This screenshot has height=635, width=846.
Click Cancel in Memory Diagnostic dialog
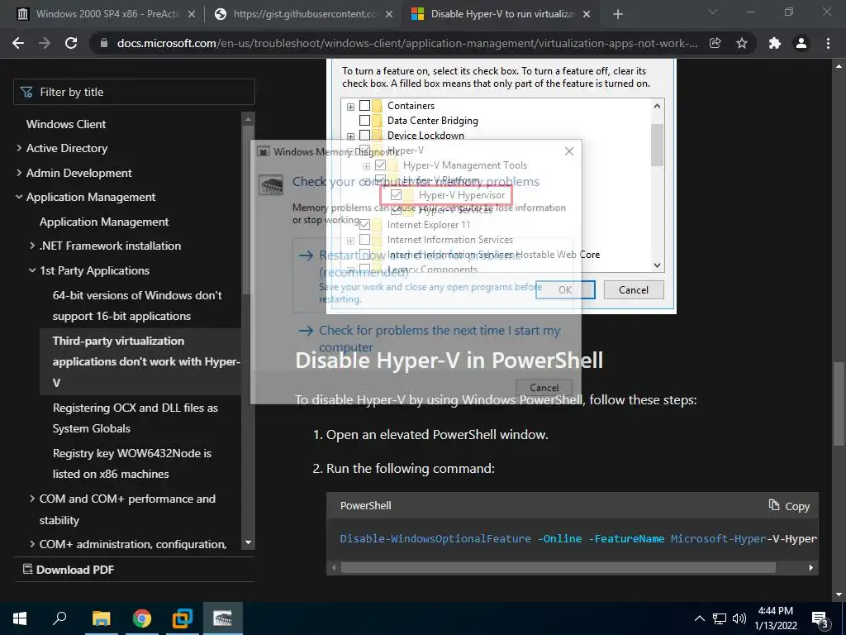pos(544,388)
